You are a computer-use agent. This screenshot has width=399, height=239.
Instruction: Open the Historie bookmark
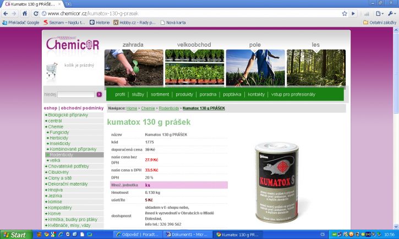coord(100,23)
